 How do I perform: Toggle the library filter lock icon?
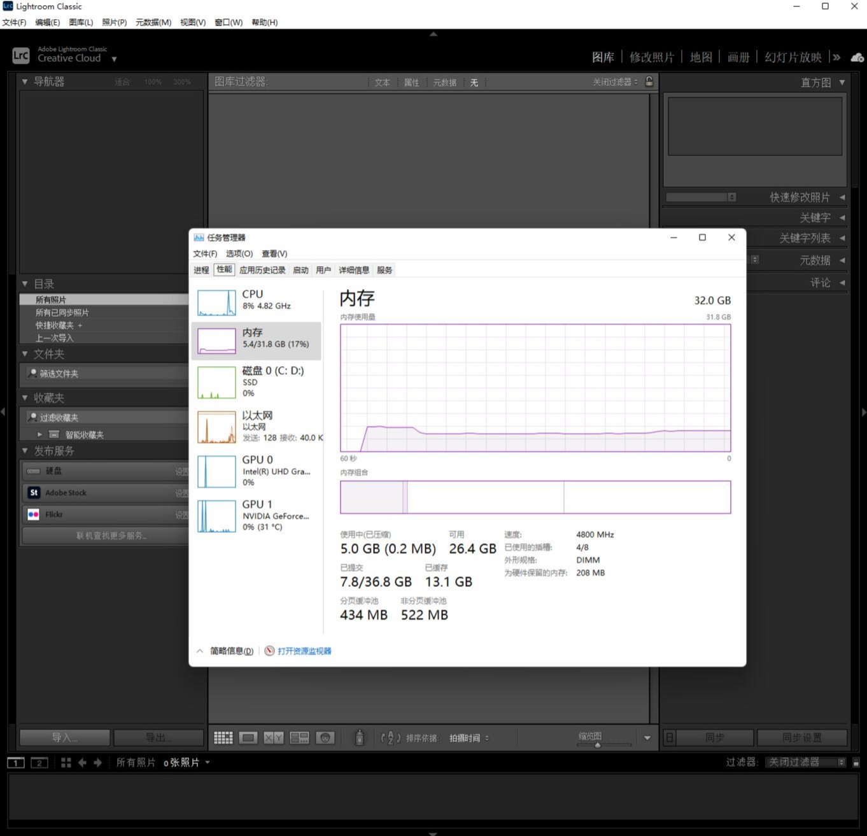[649, 81]
